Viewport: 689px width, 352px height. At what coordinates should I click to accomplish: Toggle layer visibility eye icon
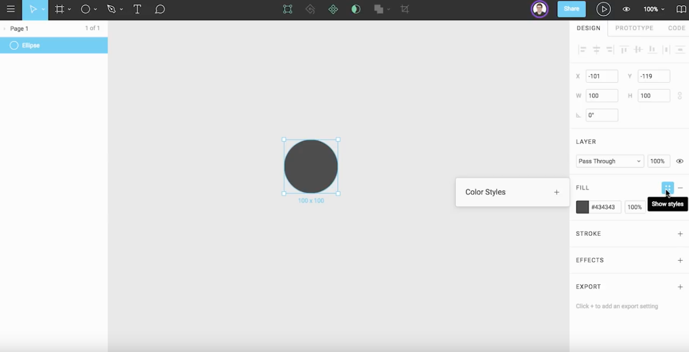[x=680, y=161]
